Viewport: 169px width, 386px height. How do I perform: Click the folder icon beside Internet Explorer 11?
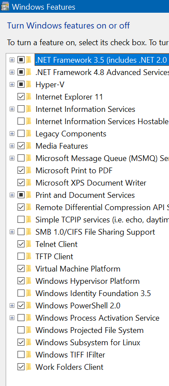click(29, 97)
